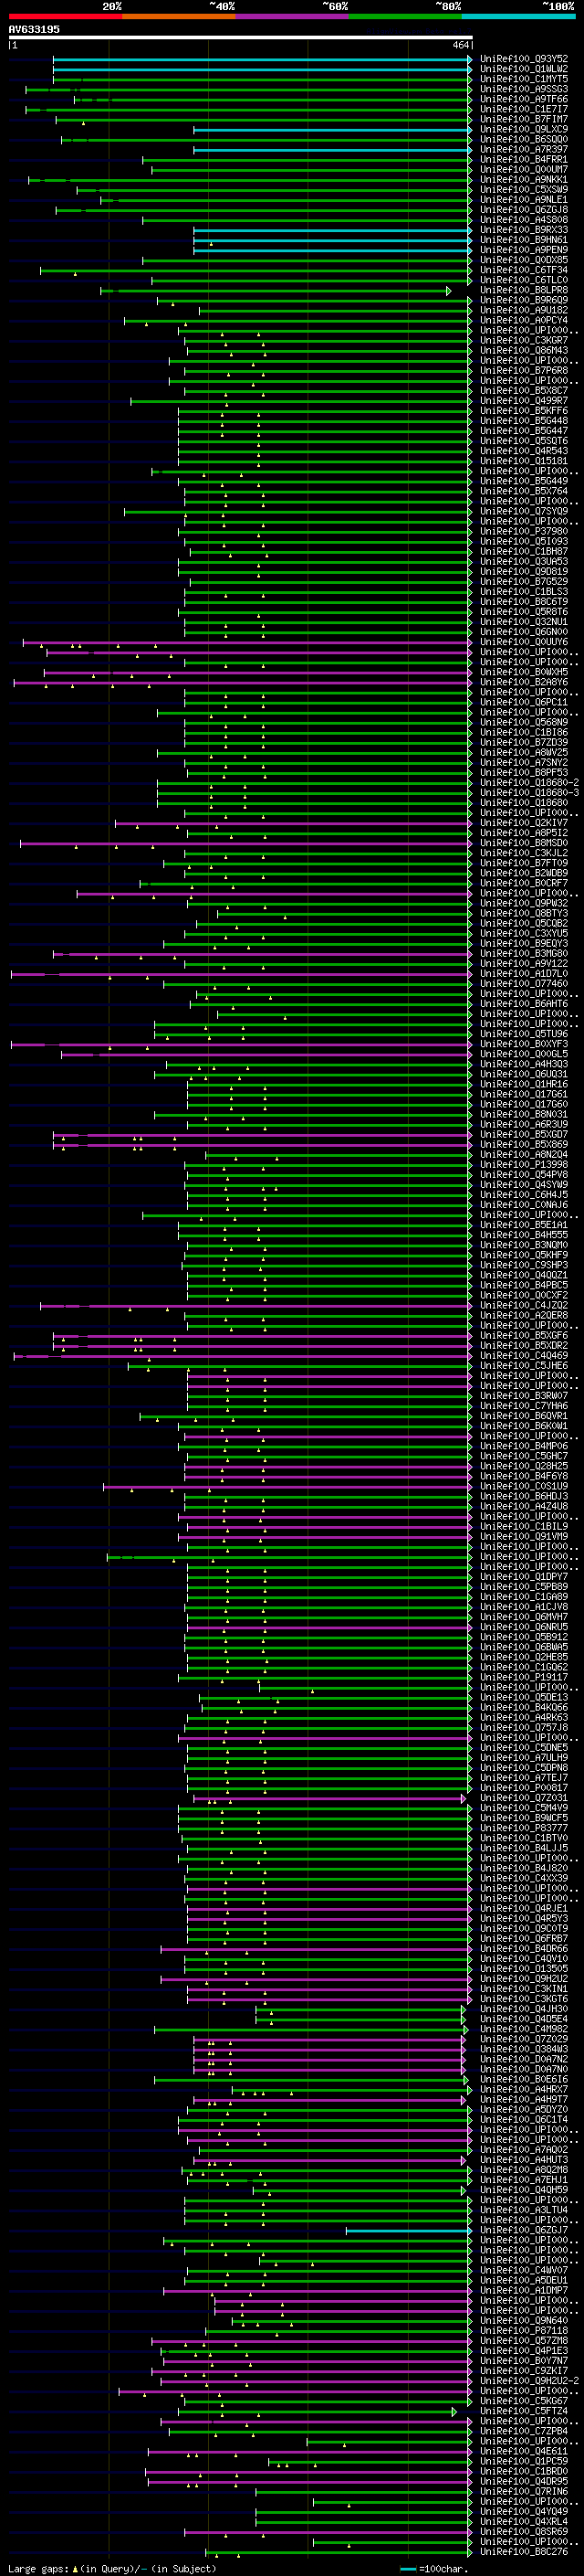Open hit UniRef100_B0WXH5

(x=523, y=672)
